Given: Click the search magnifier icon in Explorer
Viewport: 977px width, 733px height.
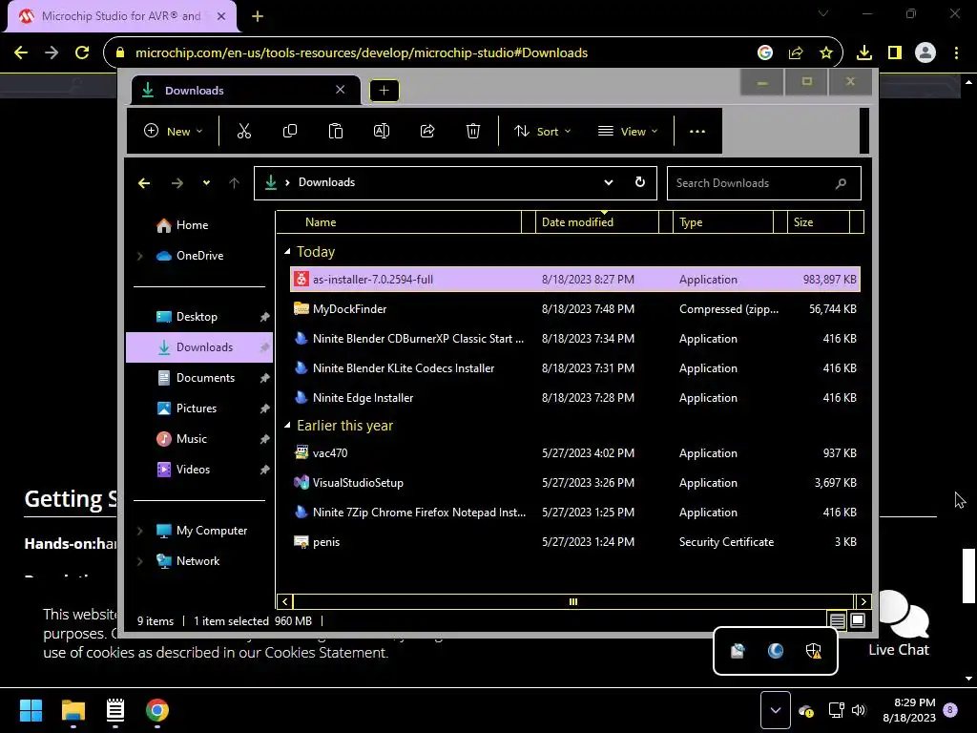Looking at the screenshot, I should [841, 183].
